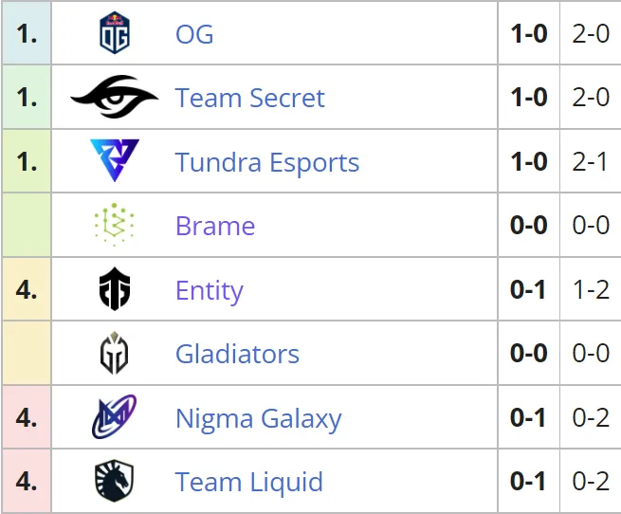Screen dimensions: 621x514
Task: Select the Entity team name
Action: pyautogui.click(x=210, y=291)
